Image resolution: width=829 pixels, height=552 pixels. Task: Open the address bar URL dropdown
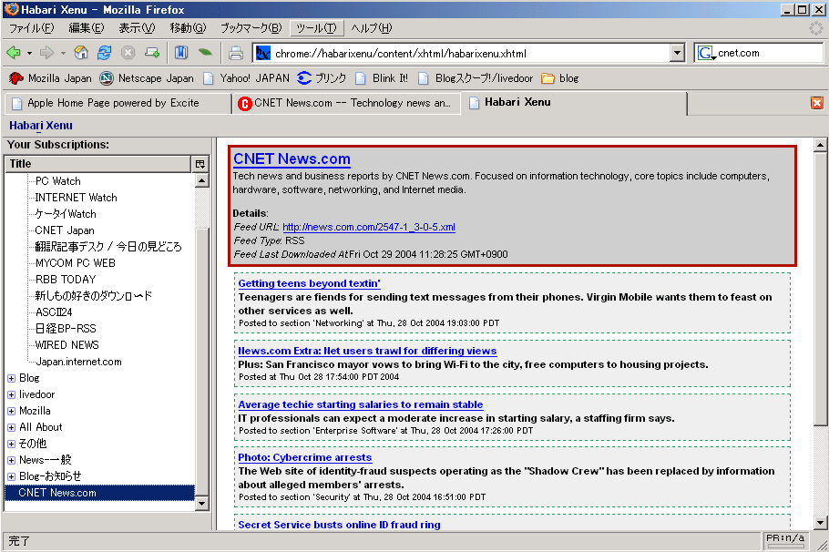point(677,53)
